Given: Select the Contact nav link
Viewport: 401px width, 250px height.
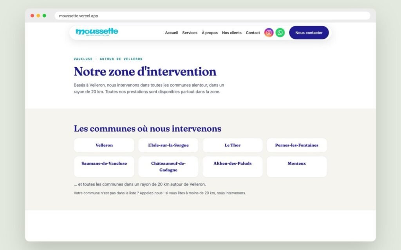Looking at the screenshot, I should (253, 33).
